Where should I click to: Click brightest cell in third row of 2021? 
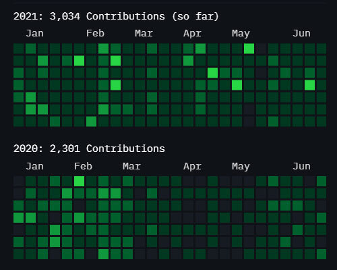213,73
